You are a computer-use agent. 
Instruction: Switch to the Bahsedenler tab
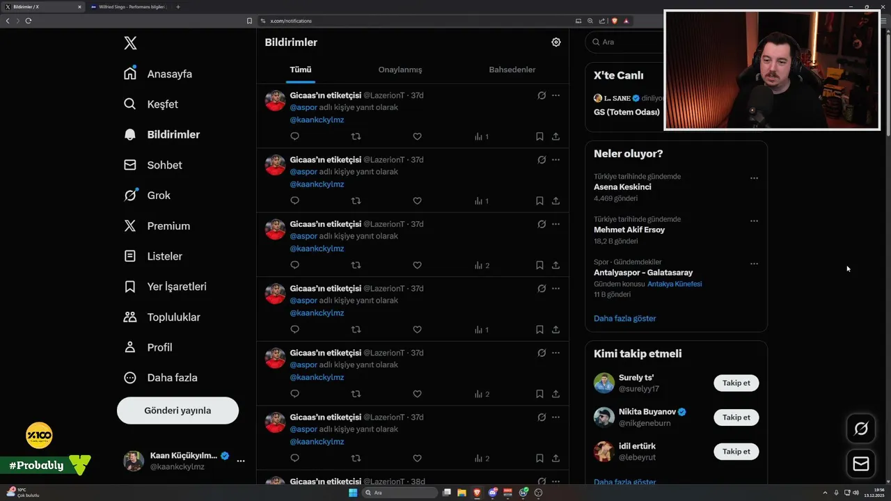coord(512,70)
